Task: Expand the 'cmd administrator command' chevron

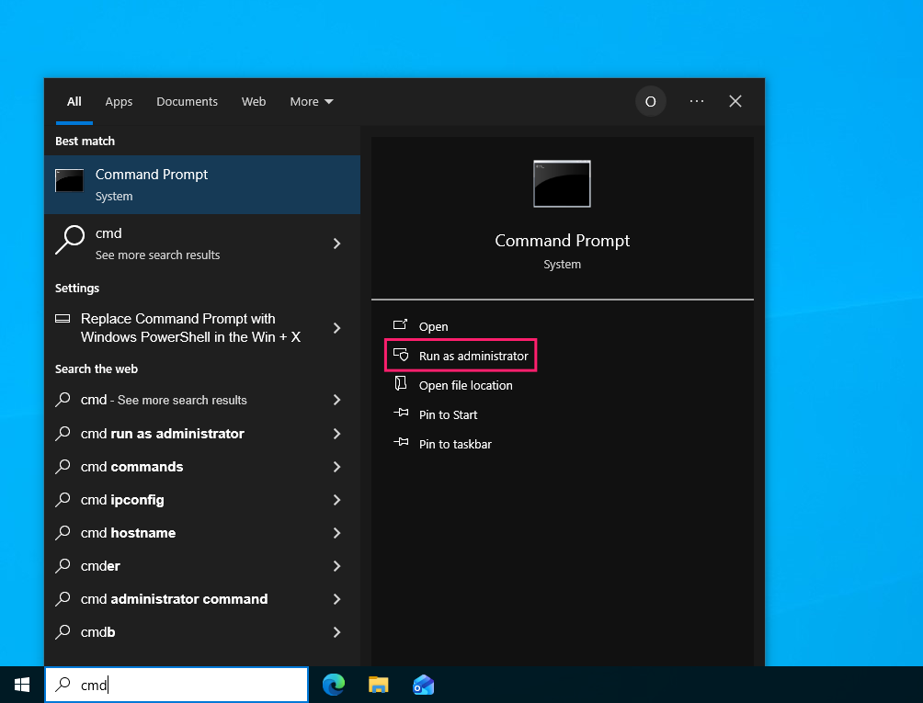Action: click(x=336, y=599)
